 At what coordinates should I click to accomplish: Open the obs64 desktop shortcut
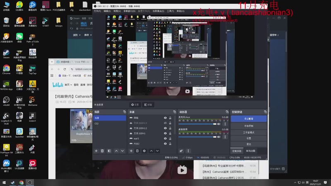click(6, 101)
